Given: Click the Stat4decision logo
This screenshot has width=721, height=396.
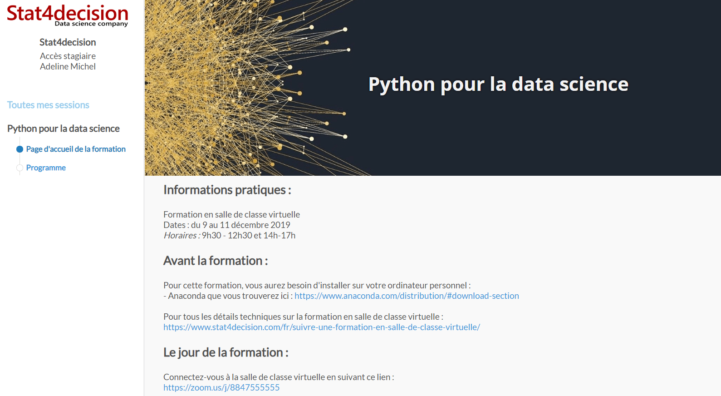Looking at the screenshot, I should [67, 15].
